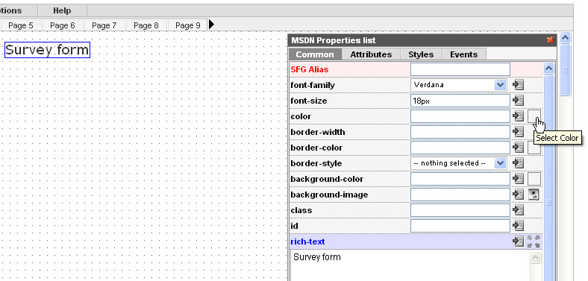Screen dimensions: 588x281
Task: Click the background-image input field
Action: pos(460,195)
